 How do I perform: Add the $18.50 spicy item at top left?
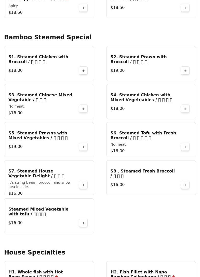click(x=83, y=8)
